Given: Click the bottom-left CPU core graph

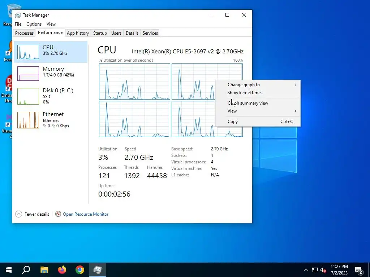Looking at the screenshot, I should tap(134, 119).
